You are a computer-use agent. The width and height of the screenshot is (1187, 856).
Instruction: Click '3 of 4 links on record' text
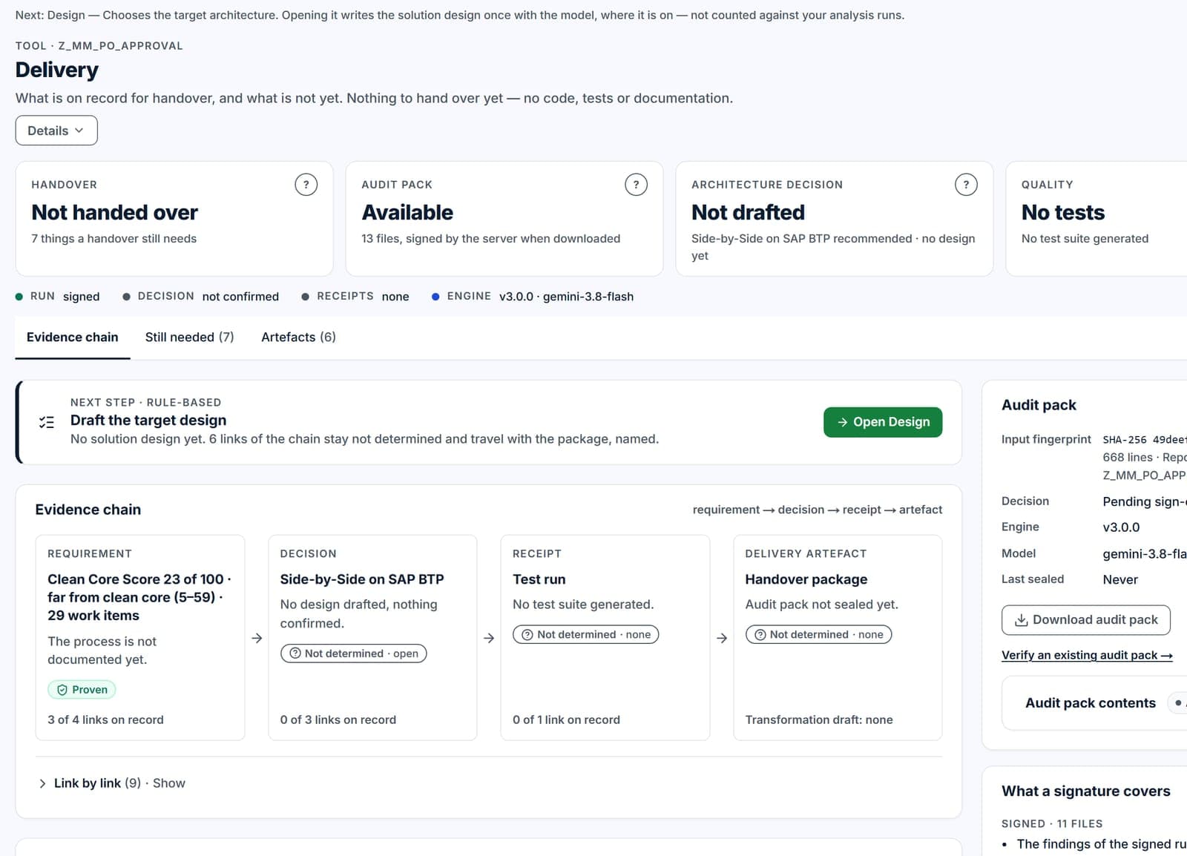pos(105,720)
